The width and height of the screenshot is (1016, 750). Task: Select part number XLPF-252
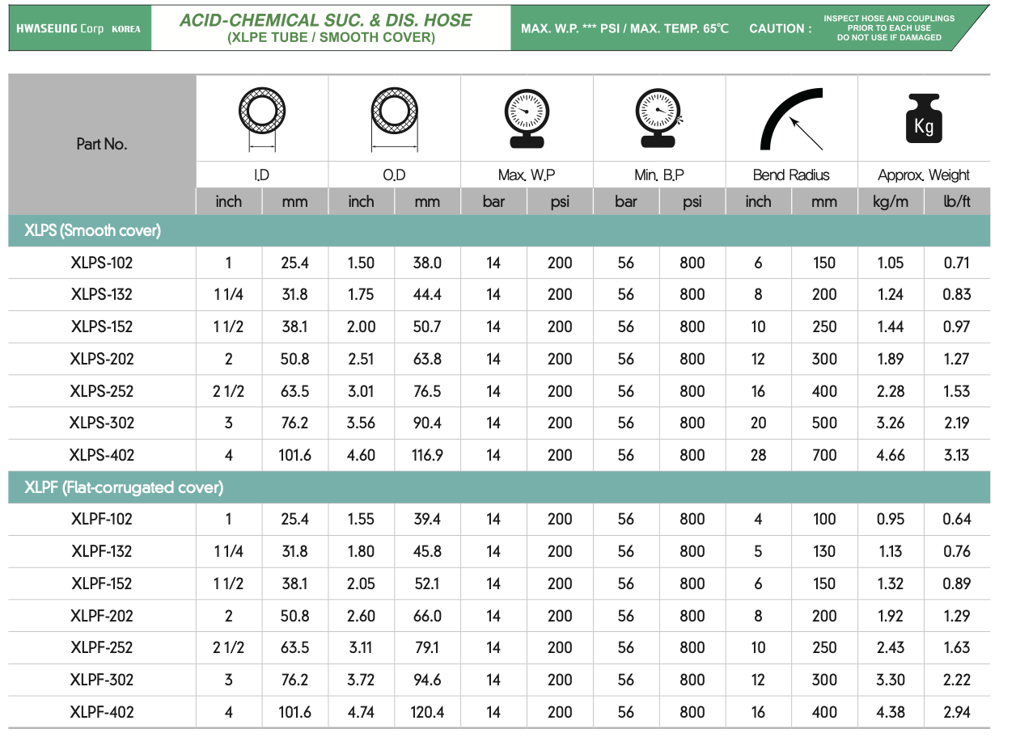click(x=102, y=647)
